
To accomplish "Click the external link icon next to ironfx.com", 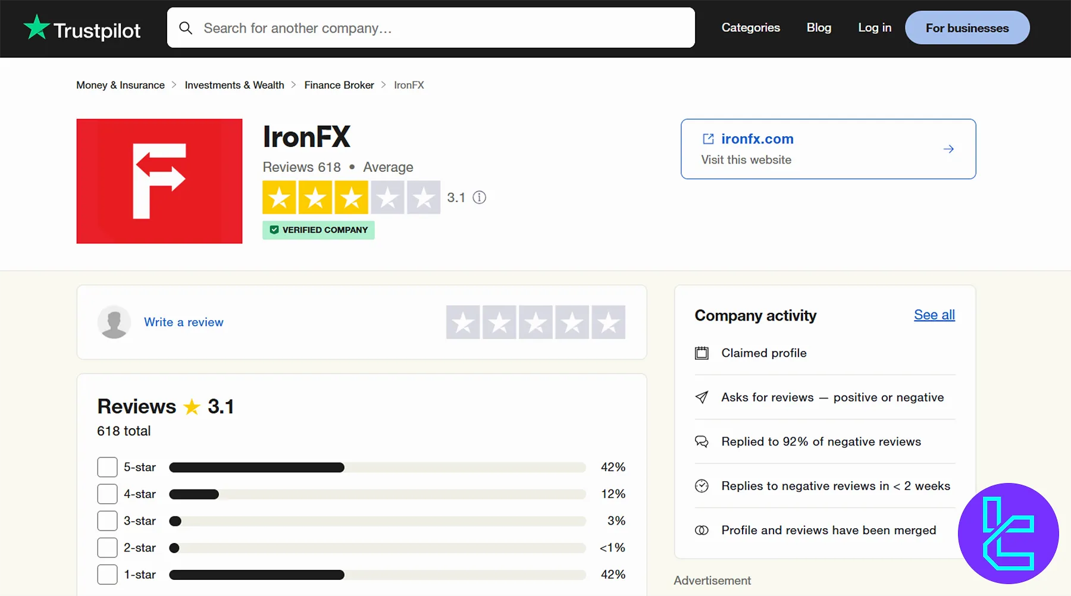I will click(708, 139).
